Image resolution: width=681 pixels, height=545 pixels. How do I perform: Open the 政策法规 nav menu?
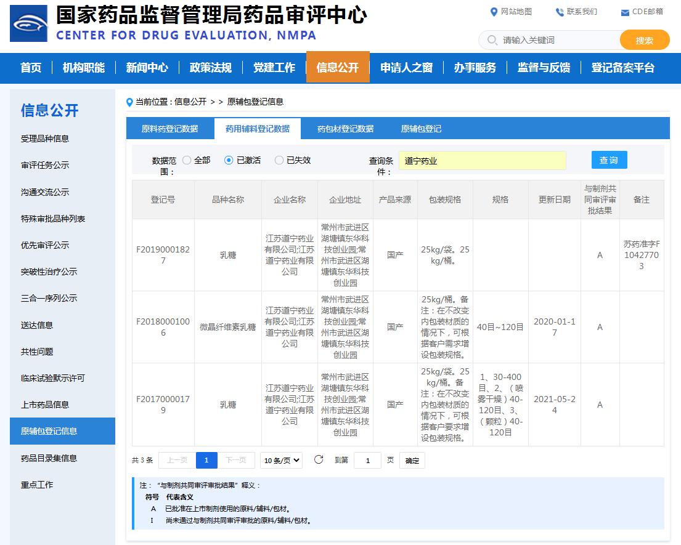click(x=211, y=68)
